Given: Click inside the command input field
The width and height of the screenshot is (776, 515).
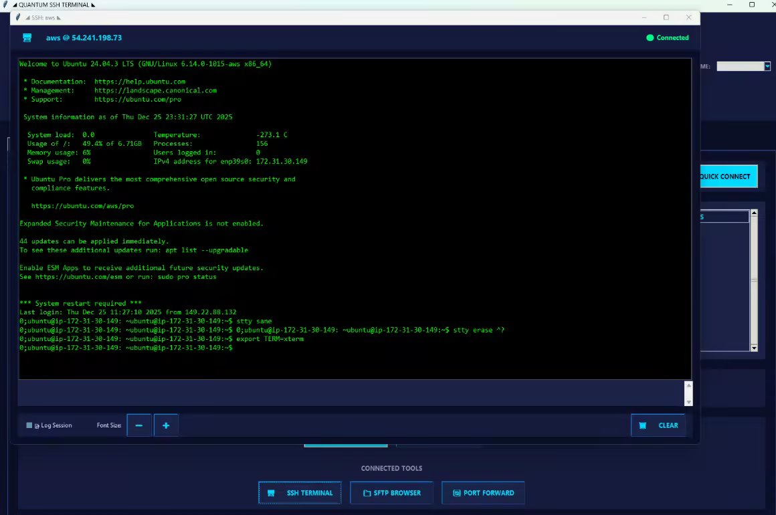Looking at the screenshot, I should pyautogui.click(x=348, y=393).
